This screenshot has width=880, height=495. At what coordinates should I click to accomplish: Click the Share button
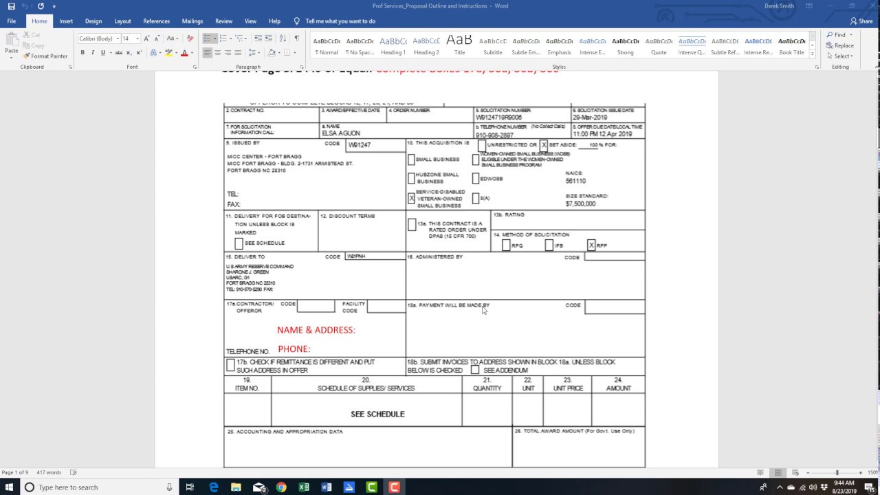tap(861, 21)
